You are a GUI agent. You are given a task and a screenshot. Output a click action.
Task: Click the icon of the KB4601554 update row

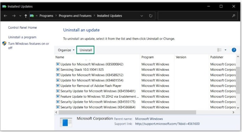tap(58, 80)
